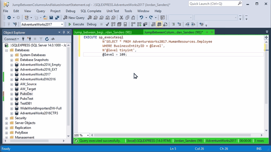Click the Open File folder icon
Viewport: 271px width, 152px height.
point(45,18)
